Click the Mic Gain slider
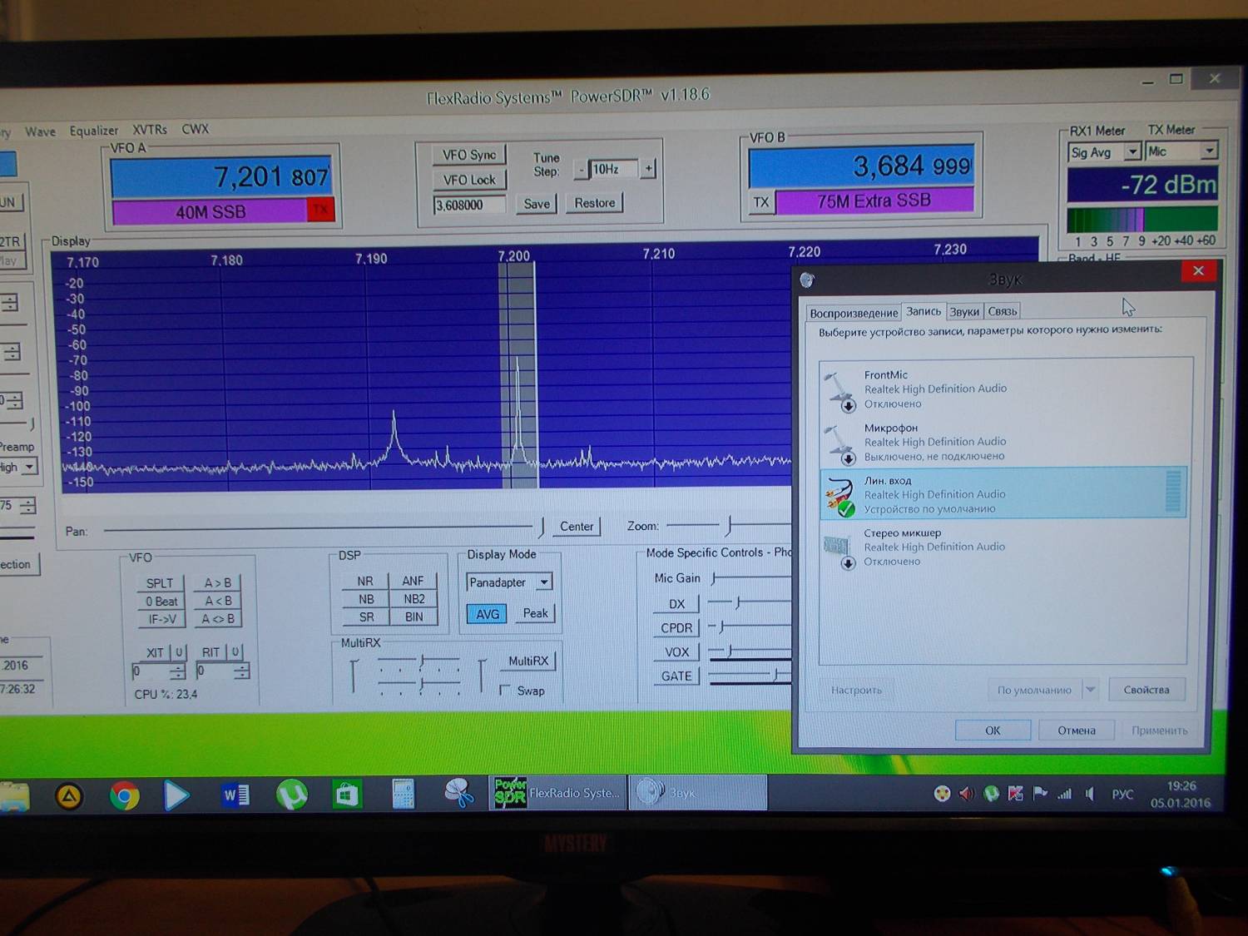The width and height of the screenshot is (1248, 936). (x=751, y=577)
